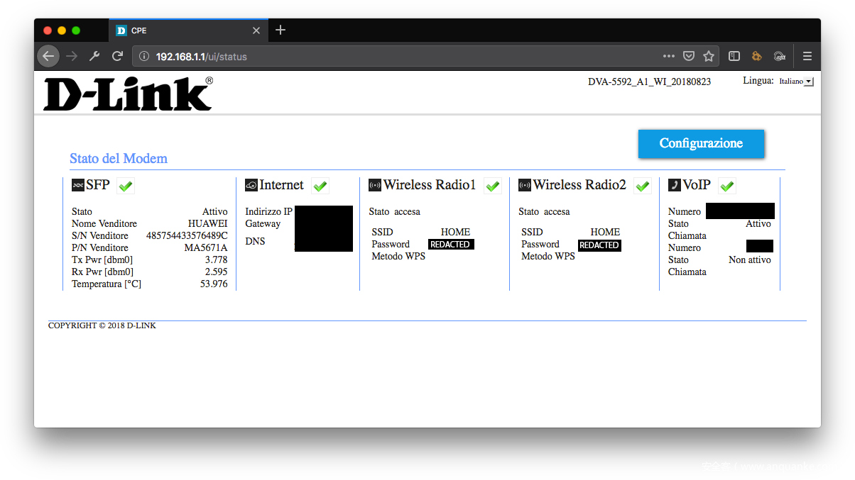The image size is (855, 480).
Task: Click the Wireless Radio2 antenna icon
Action: click(525, 185)
